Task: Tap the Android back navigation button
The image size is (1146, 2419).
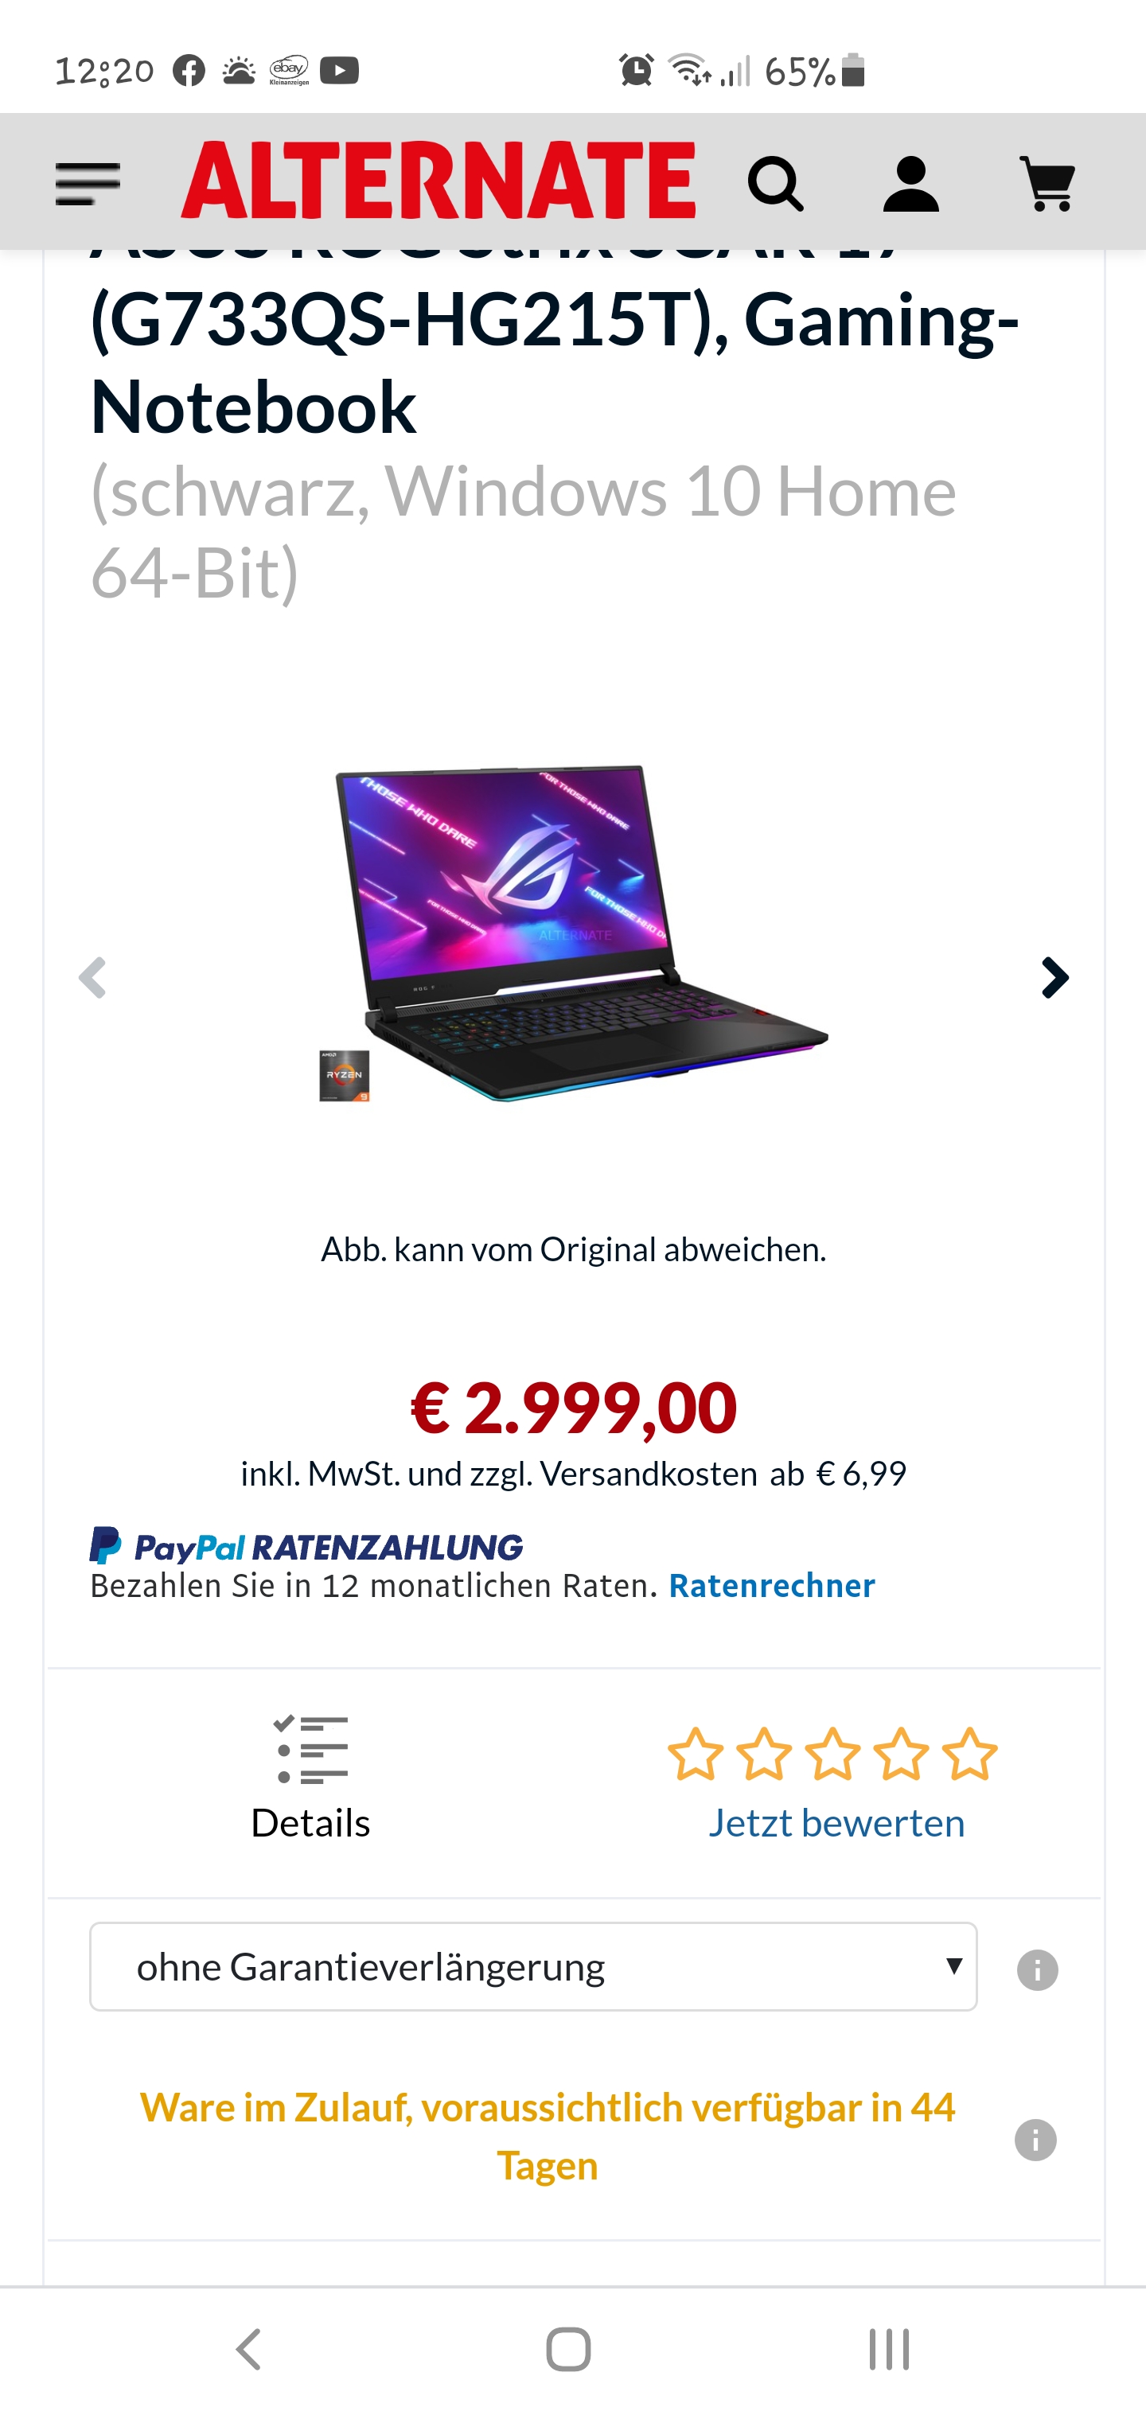Action: 248,2350
